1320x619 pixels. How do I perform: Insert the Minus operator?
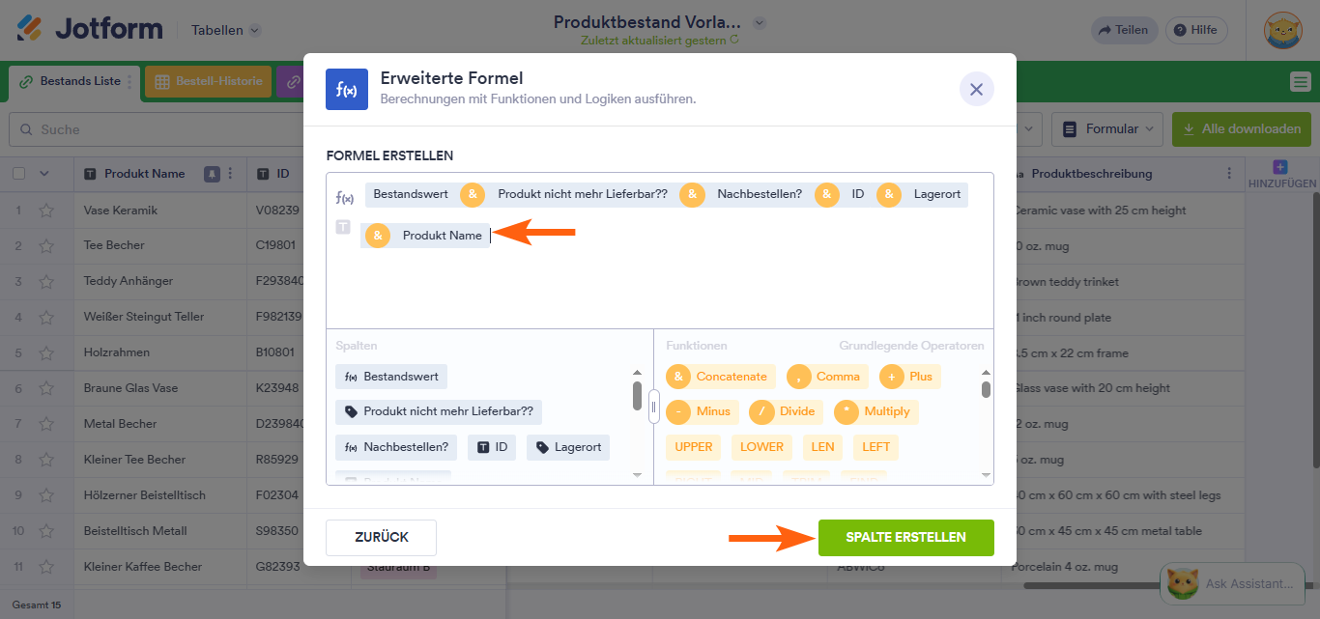703,411
